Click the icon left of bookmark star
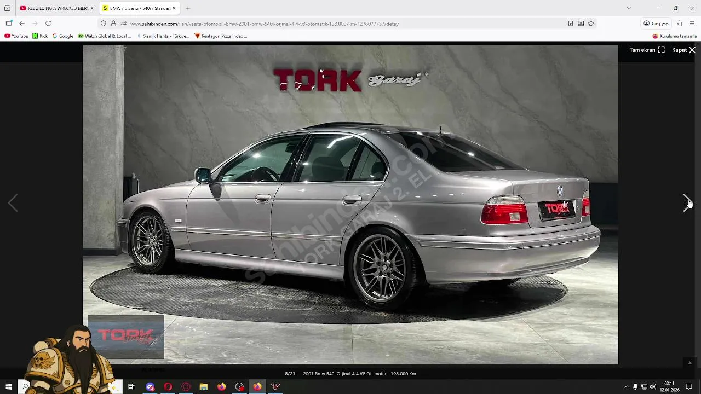701x394 pixels. click(581, 24)
